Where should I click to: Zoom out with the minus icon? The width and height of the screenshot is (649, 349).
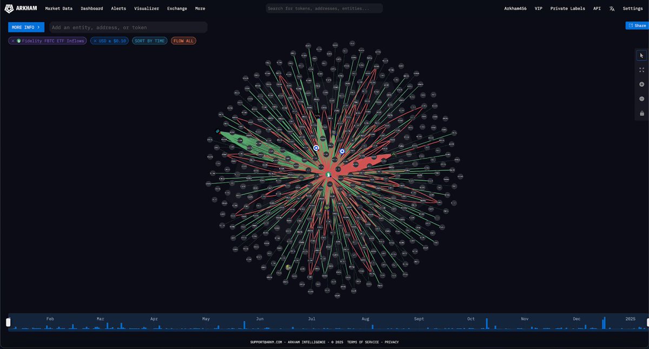pyautogui.click(x=641, y=99)
